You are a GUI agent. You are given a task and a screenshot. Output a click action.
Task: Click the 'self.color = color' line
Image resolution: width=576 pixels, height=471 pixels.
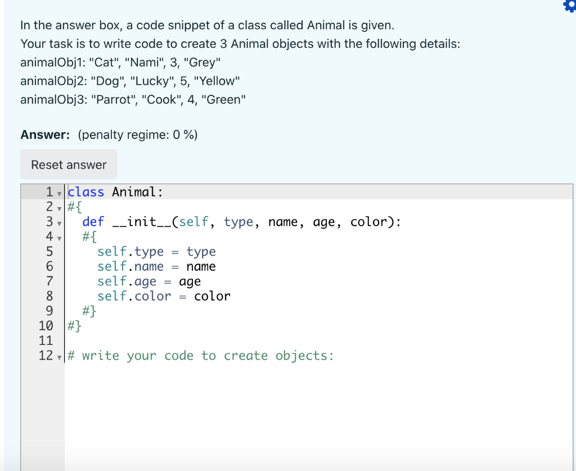click(164, 296)
